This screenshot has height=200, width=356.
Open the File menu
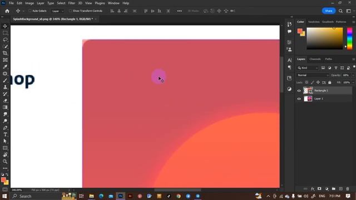point(11,3)
